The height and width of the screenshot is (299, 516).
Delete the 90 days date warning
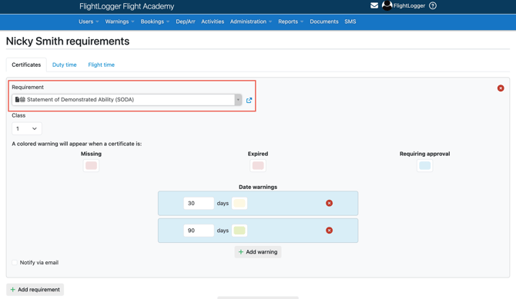[329, 231]
